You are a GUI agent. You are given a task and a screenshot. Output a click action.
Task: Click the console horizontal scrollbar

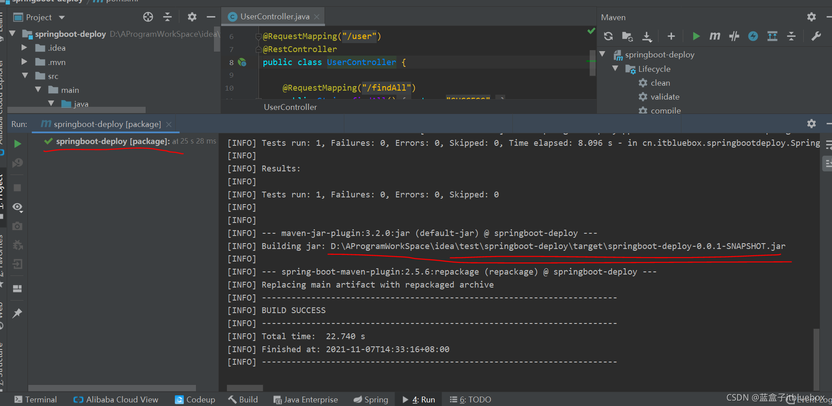pyautogui.click(x=245, y=388)
